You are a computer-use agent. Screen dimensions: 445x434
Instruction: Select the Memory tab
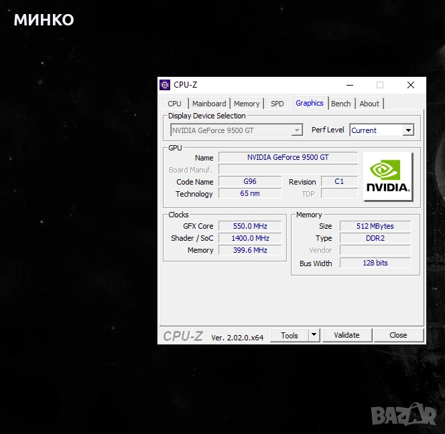pos(247,104)
